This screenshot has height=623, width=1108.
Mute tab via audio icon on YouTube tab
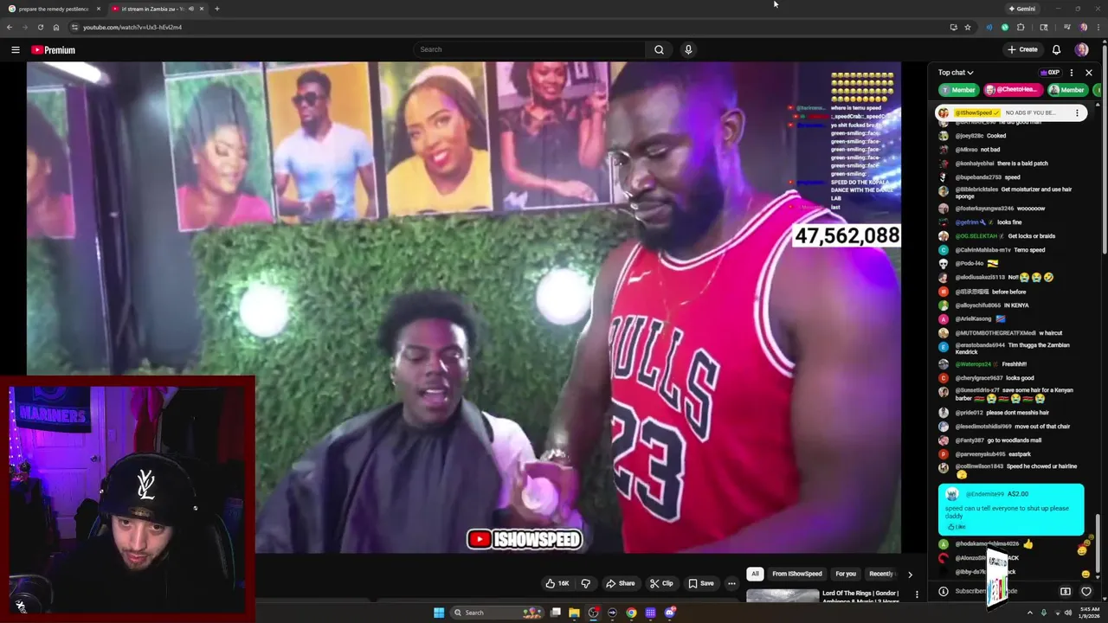tap(190, 9)
